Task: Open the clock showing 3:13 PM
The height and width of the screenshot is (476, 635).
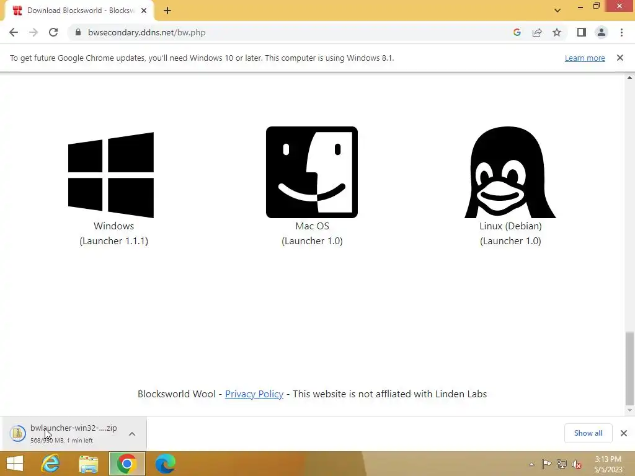Action: tap(608, 464)
